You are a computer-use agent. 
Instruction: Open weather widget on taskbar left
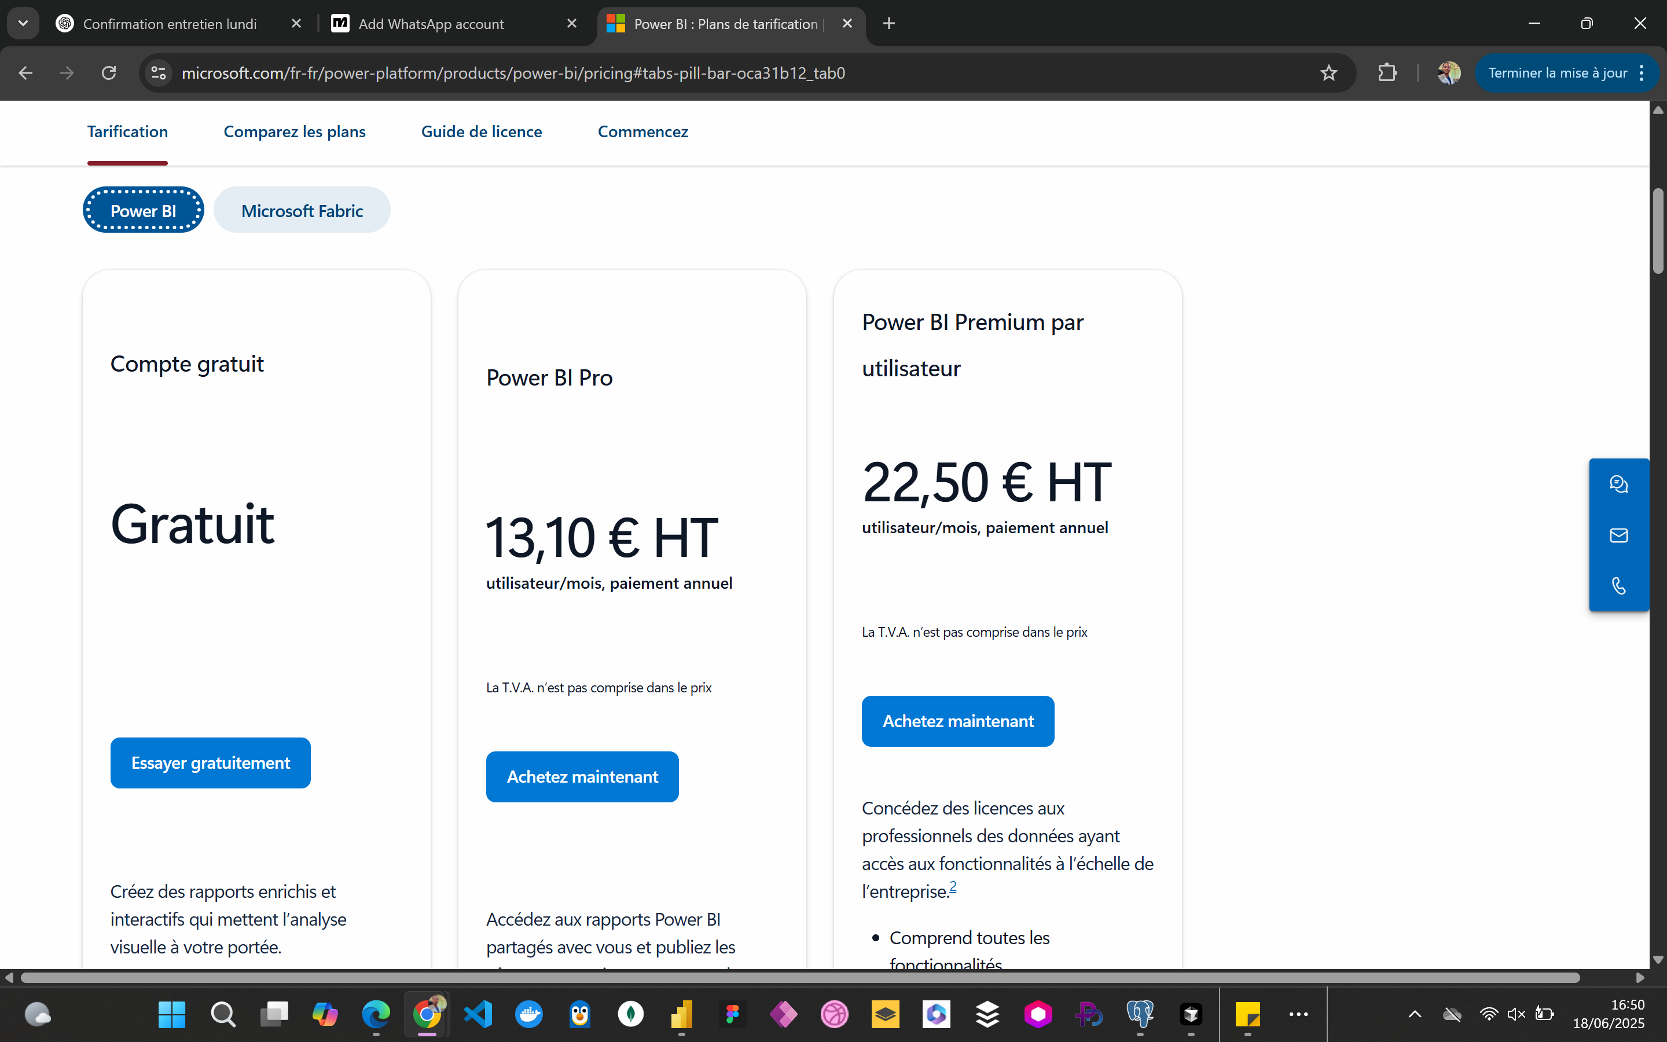pos(37,1014)
